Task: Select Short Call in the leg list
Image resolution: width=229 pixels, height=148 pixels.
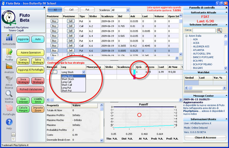Action: (73, 85)
